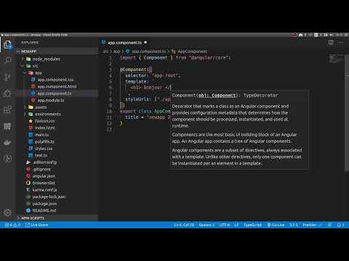This screenshot has height=261, width=349.
Task: Click the EXPLORER panel title
Action: click(x=30, y=43)
